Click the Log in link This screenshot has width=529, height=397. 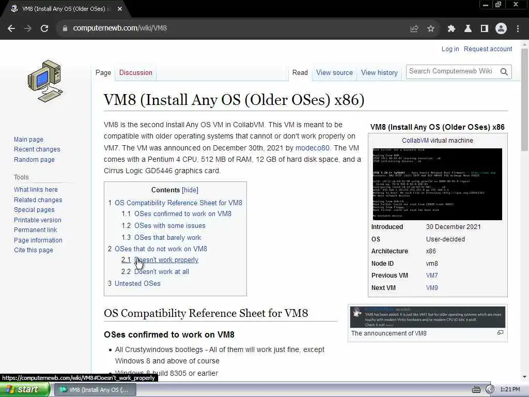click(450, 49)
